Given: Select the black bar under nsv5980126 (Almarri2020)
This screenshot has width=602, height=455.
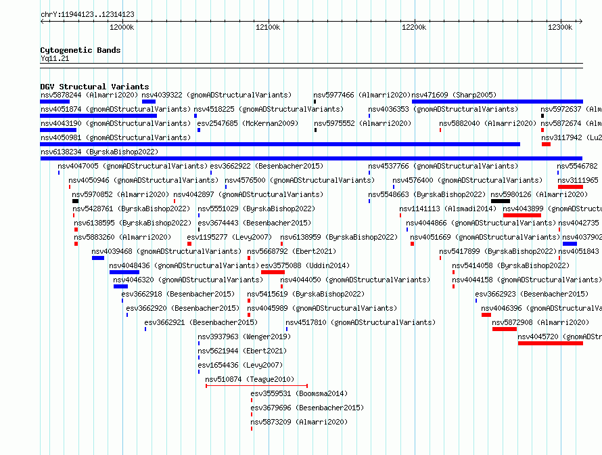Looking at the screenshot, I should tap(501, 201).
